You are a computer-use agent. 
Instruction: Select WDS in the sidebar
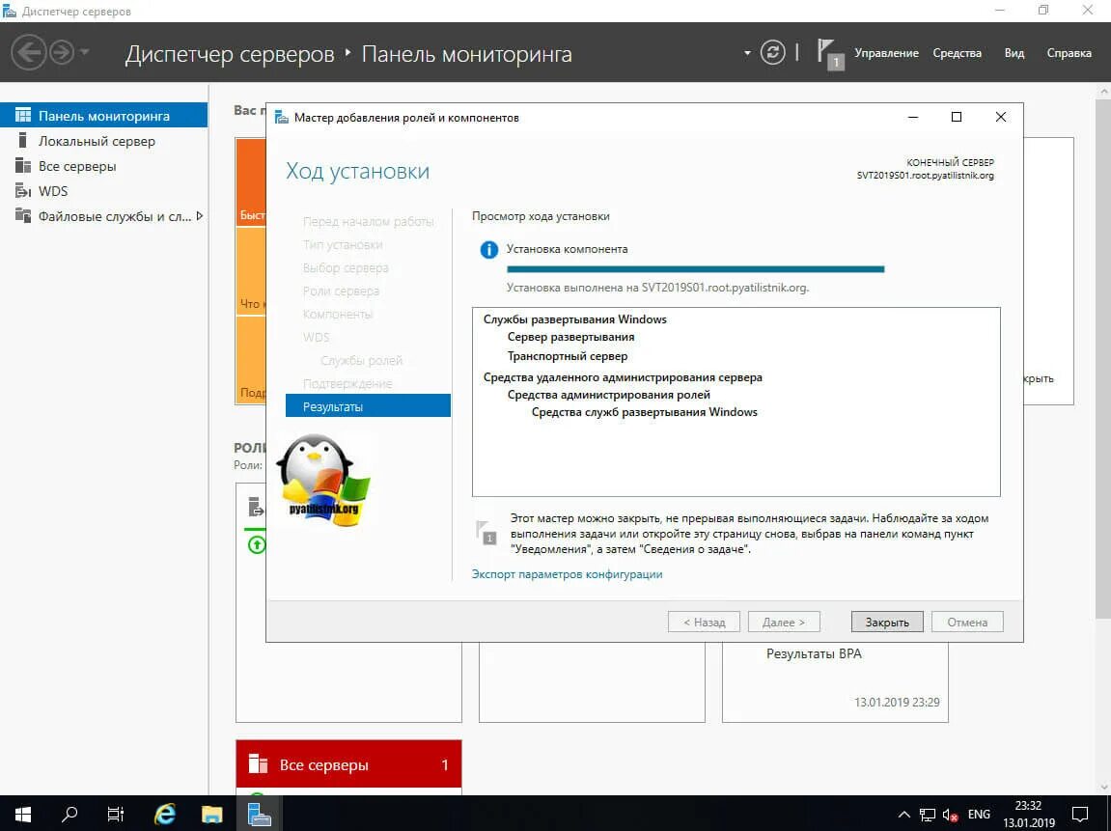[103, 191]
